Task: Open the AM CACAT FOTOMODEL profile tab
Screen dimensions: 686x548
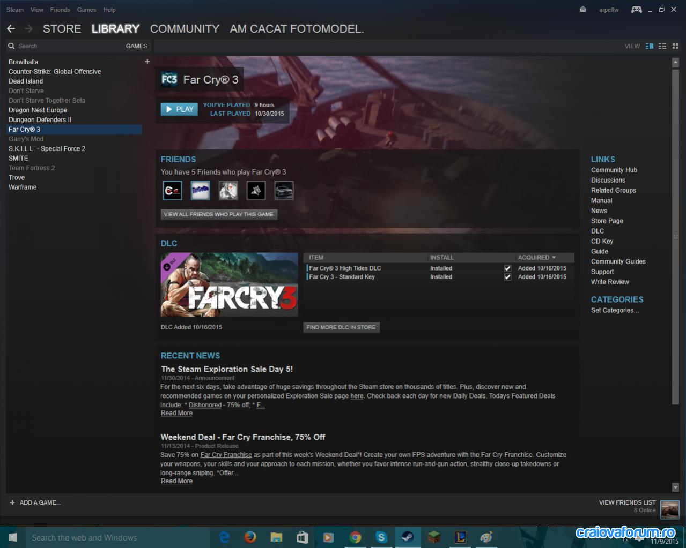Action: click(x=297, y=29)
